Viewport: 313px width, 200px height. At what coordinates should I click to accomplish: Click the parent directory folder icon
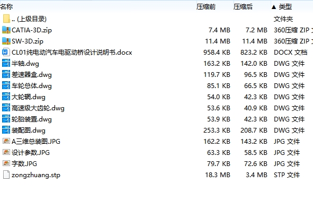[6, 19]
